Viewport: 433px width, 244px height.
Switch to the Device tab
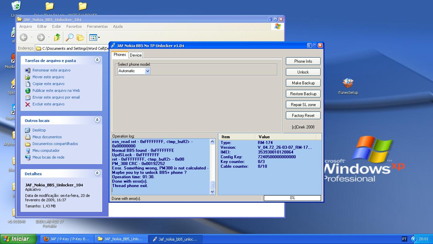pos(136,55)
